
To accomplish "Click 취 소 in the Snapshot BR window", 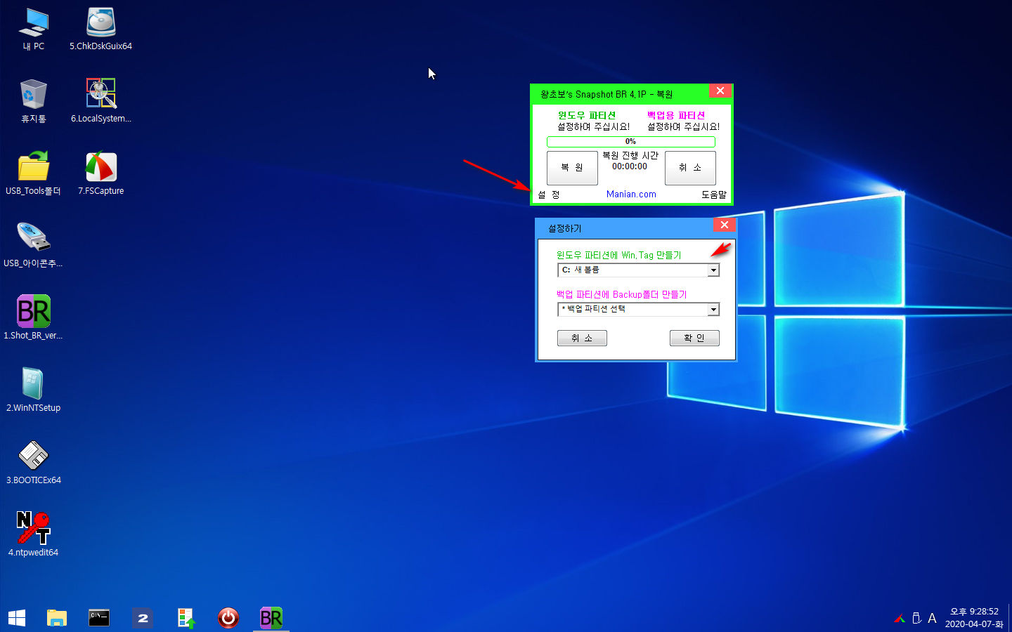I will (x=690, y=168).
